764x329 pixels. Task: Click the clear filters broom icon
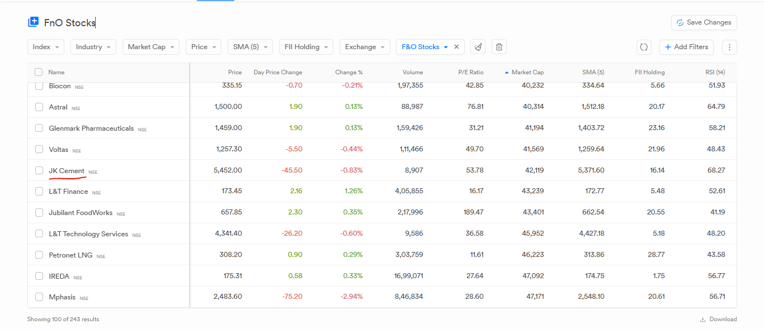click(478, 47)
